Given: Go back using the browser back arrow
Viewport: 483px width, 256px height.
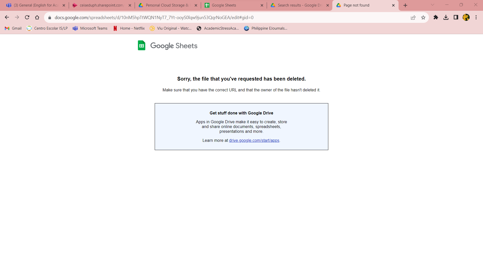Looking at the screenshot, I should pyautogui.click(x=7, y=17).
